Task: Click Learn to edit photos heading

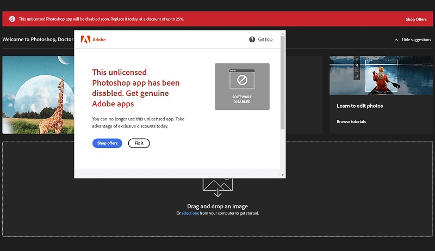Action: pyautogui.click(x=359, y=106)
